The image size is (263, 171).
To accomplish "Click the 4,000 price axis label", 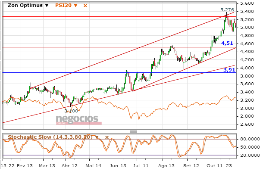I will point(247,68).
